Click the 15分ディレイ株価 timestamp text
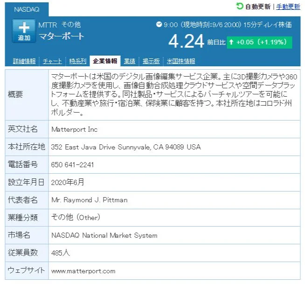Viewport: 305px width, 284px height. [268, 25]
